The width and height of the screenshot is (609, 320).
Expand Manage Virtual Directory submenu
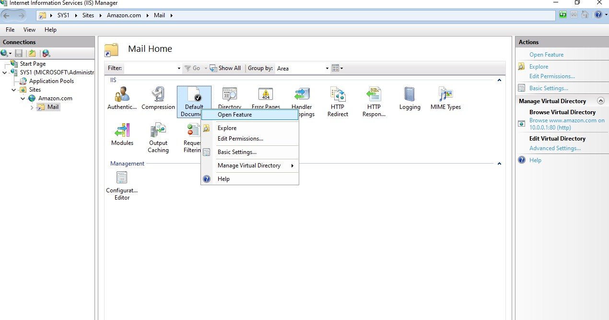250,166
